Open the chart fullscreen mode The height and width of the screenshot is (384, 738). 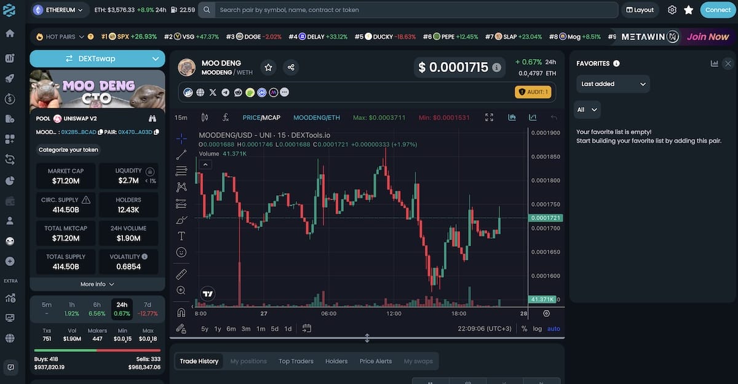(490, 118)
